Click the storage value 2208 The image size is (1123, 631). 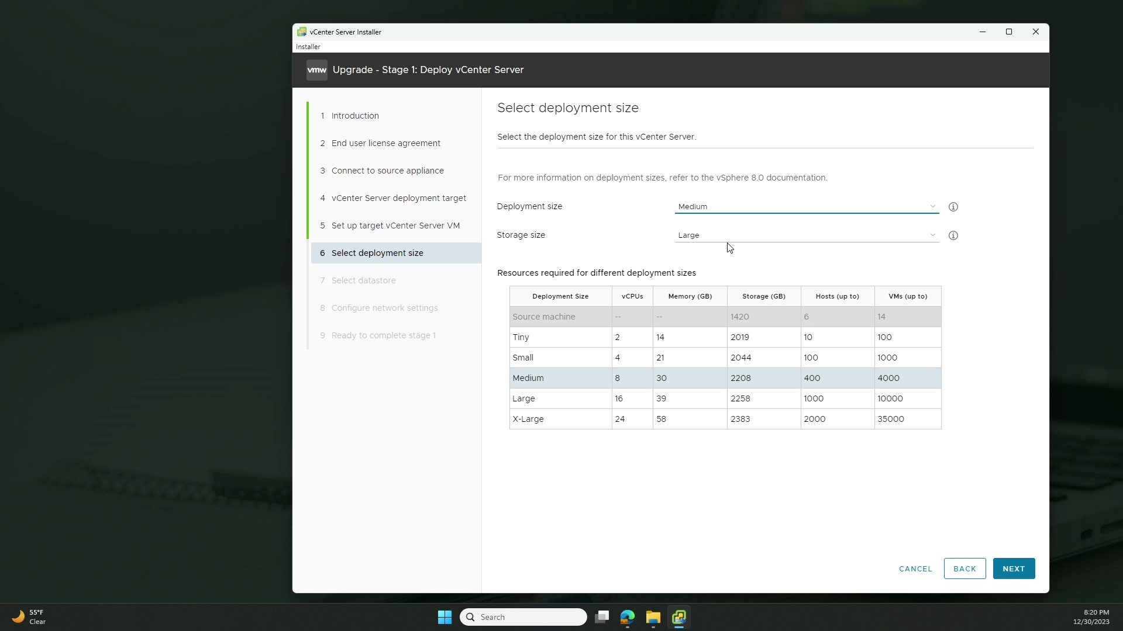(x=740, y=378)
